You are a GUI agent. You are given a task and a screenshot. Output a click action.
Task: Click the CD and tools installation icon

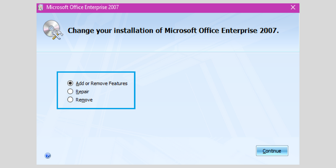coord(53,30)
